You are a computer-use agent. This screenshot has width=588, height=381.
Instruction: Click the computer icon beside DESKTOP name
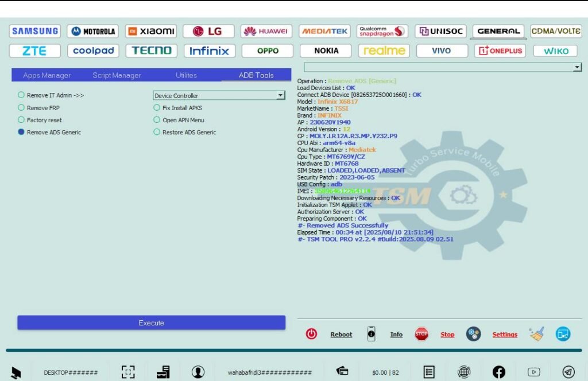(x=16, y=373)
